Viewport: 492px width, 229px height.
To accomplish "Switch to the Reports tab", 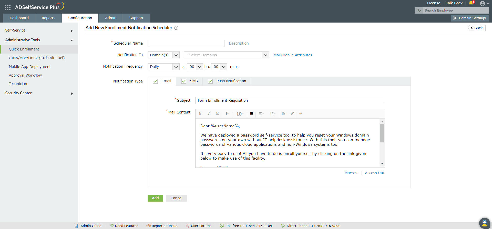I will (x=48, y=18).
